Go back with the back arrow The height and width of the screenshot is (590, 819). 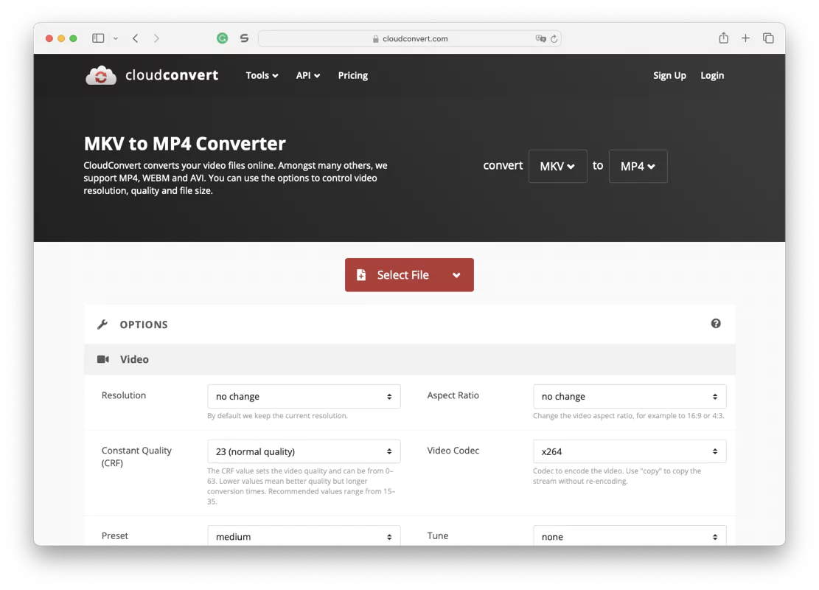(x=136, y=38)
